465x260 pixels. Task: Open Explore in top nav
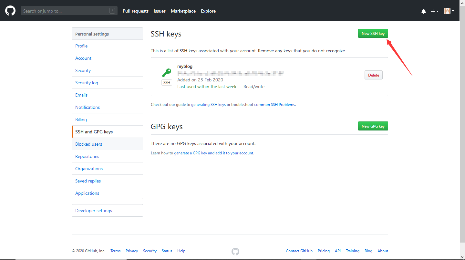208,11
